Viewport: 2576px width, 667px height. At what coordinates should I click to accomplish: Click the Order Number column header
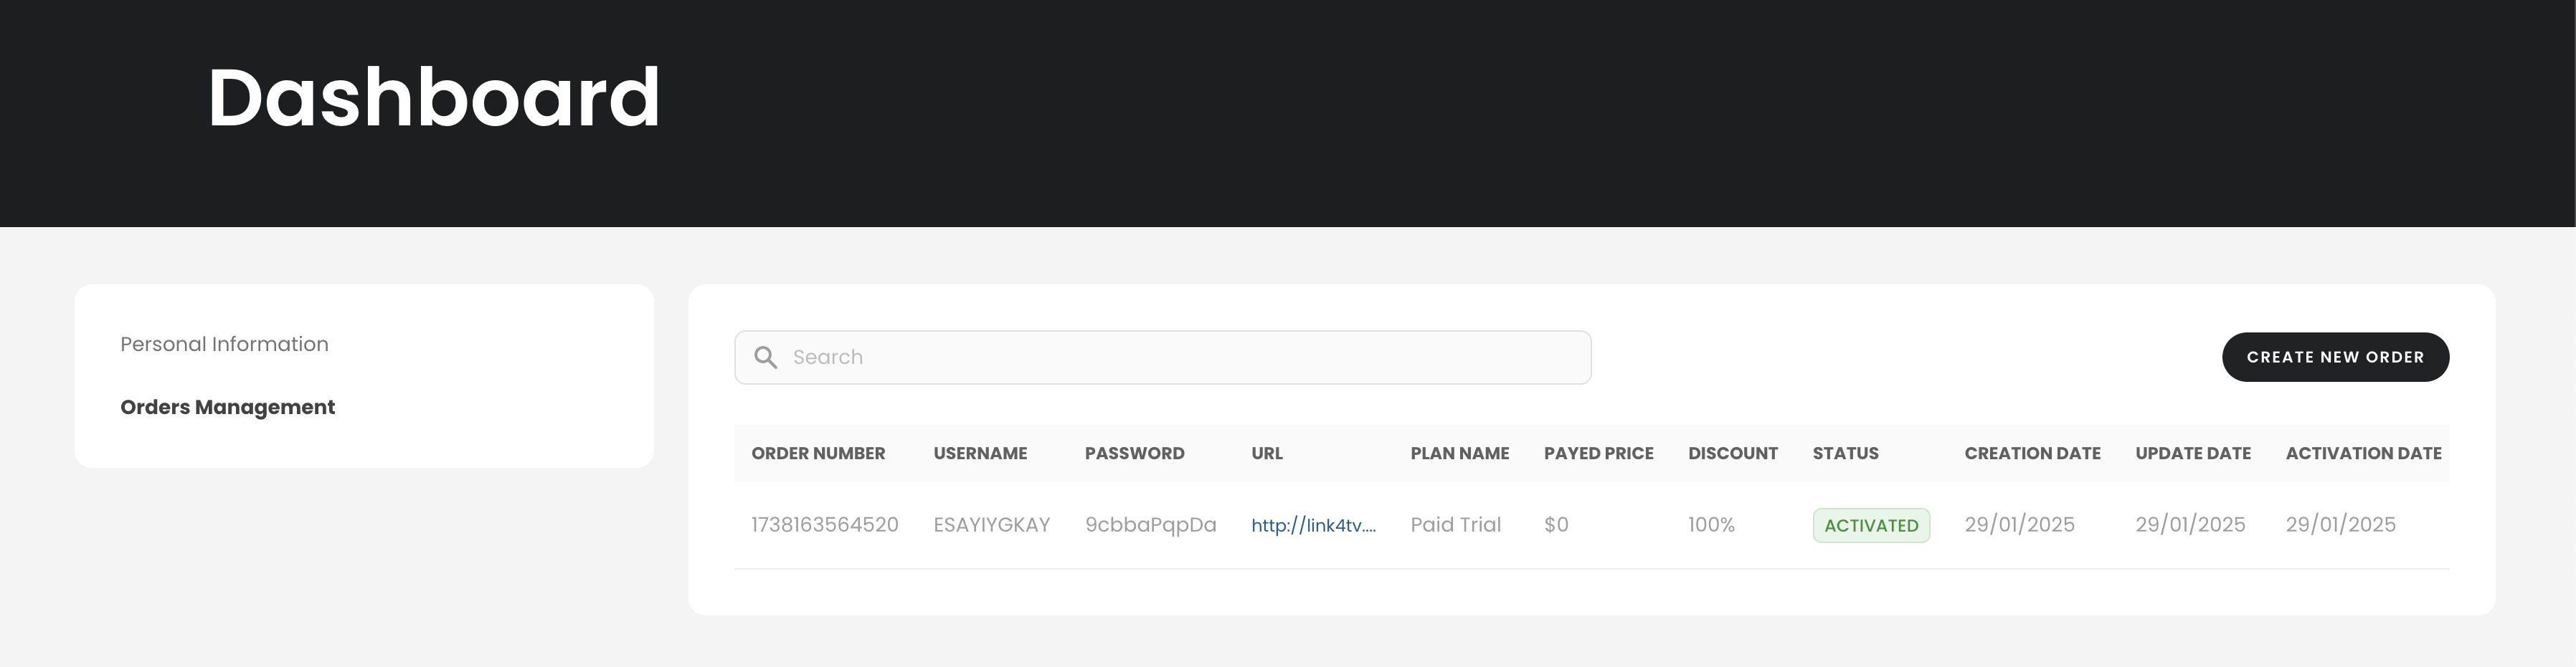click(818, 454)
